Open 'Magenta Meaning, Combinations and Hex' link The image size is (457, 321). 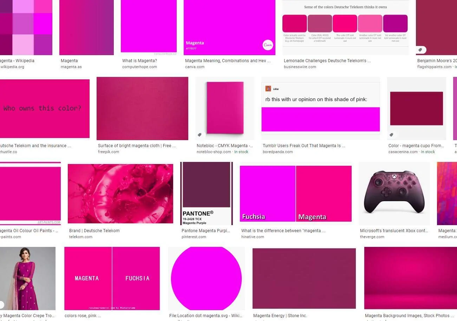[228, 61]
